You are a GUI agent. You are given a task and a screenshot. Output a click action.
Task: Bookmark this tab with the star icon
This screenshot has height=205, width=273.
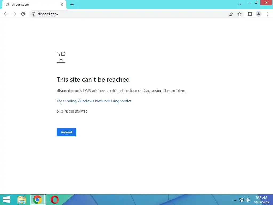[x=239, y=14]
